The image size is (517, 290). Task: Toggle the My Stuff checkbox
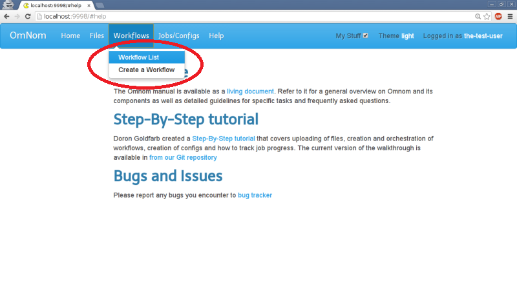[x=365, y=35]
